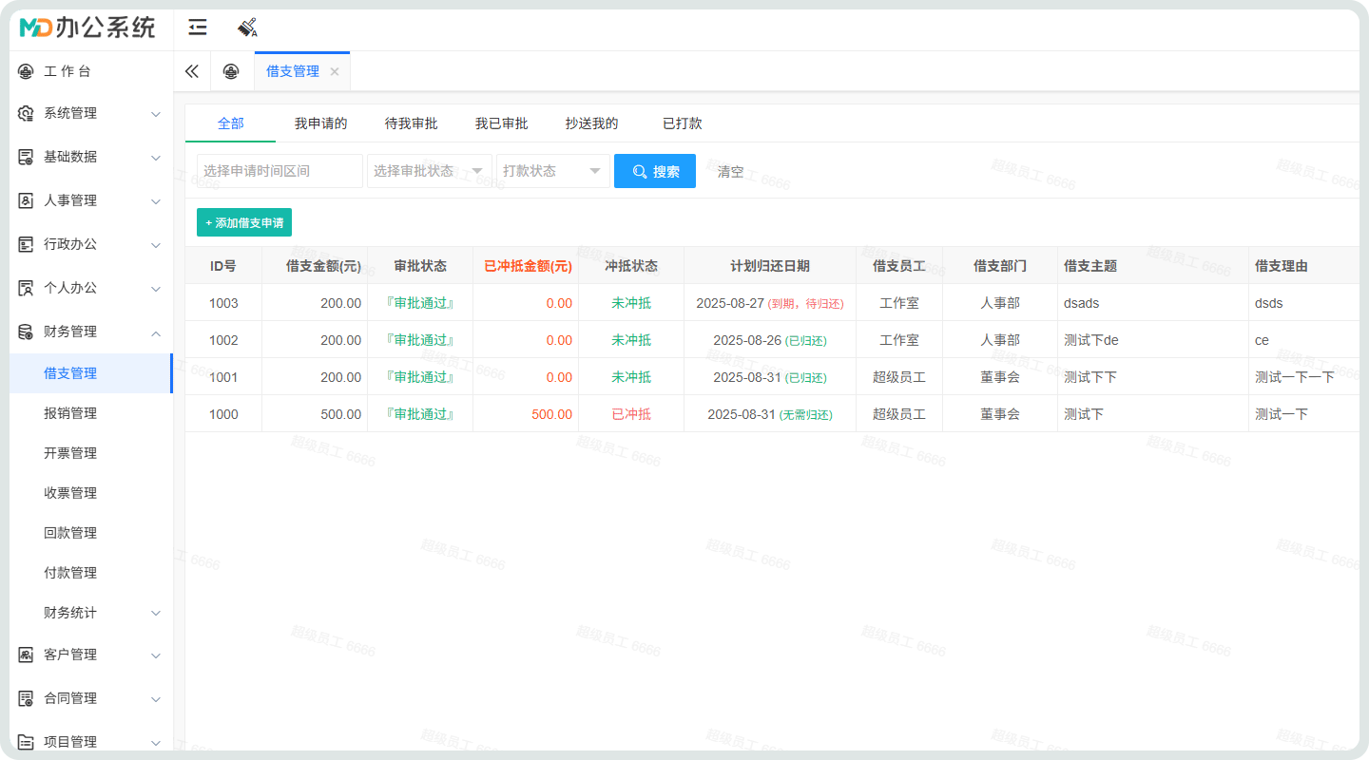Viewport: 1369px width, 760px height.
Task: Click the 选择申请时间区间 date input field
Action: [x=280, y=171]
